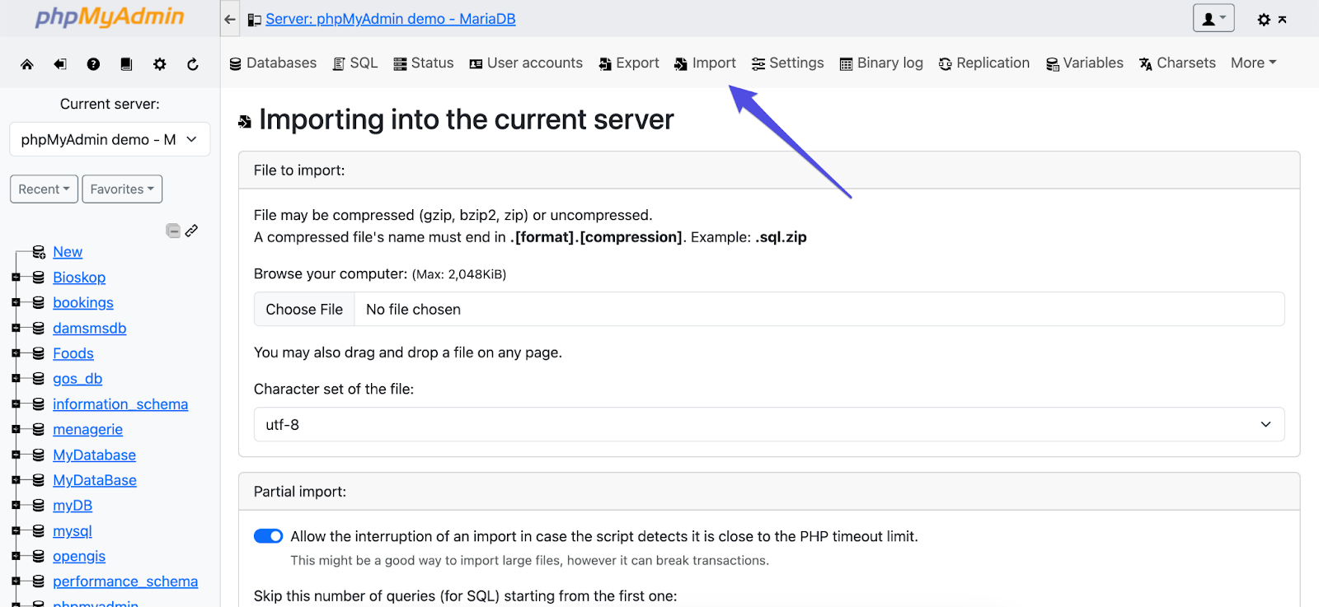
Task: Click the collapse top menu arrows icon
Action: [x=1283, y=19]
